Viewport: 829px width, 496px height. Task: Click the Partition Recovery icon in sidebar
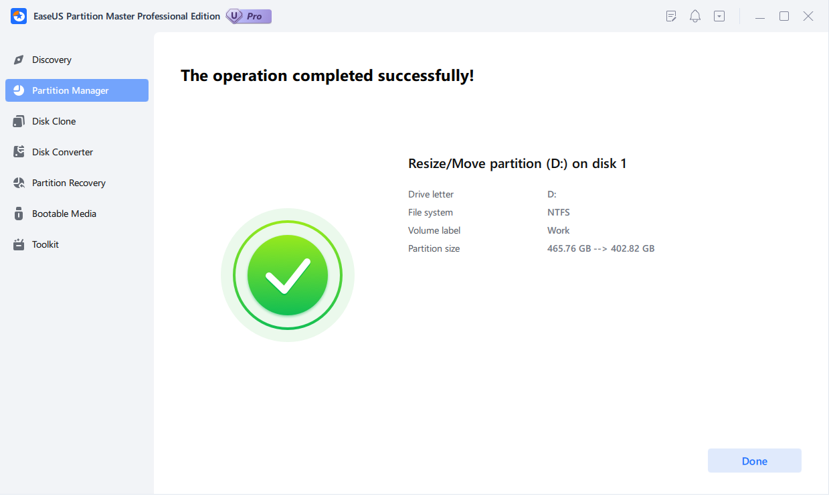point(19,183)
